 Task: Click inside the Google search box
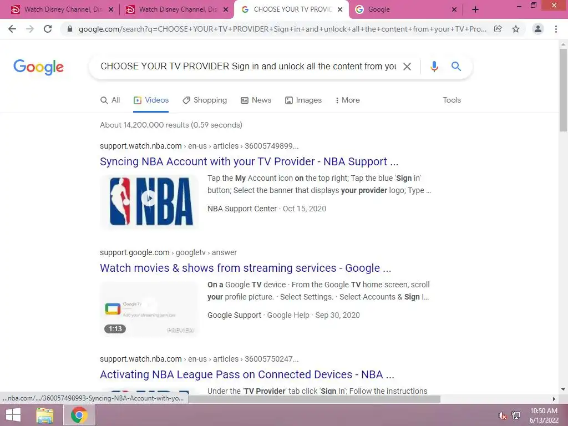(x=248, y=67)
